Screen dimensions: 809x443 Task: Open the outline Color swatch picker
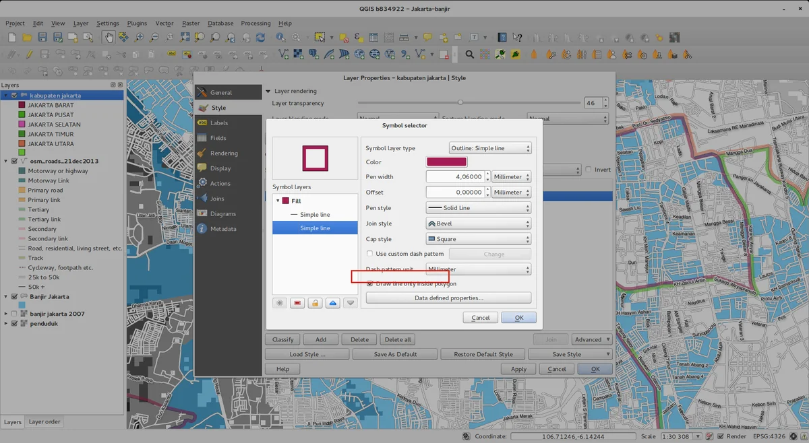(x=446, y=162)
